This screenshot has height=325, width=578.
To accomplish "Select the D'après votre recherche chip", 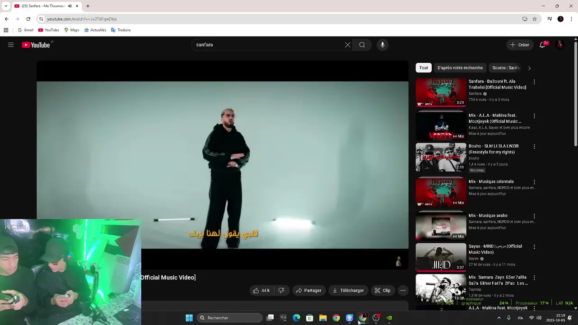I will [460, 68].
